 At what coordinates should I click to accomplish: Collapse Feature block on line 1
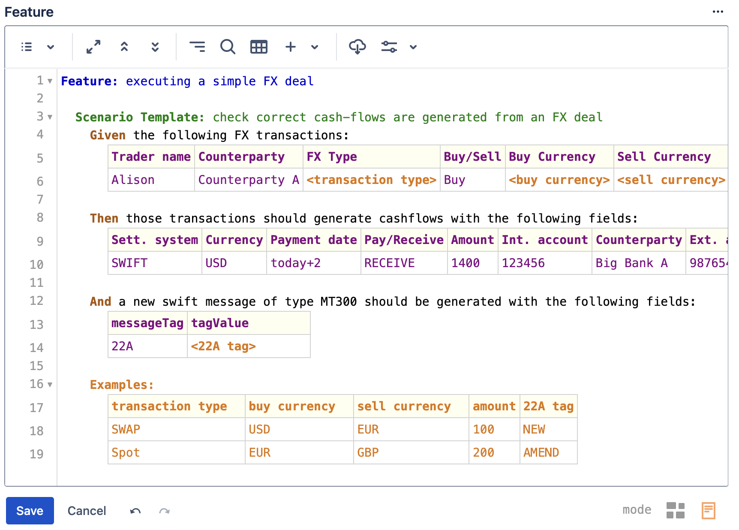[50, 81]
